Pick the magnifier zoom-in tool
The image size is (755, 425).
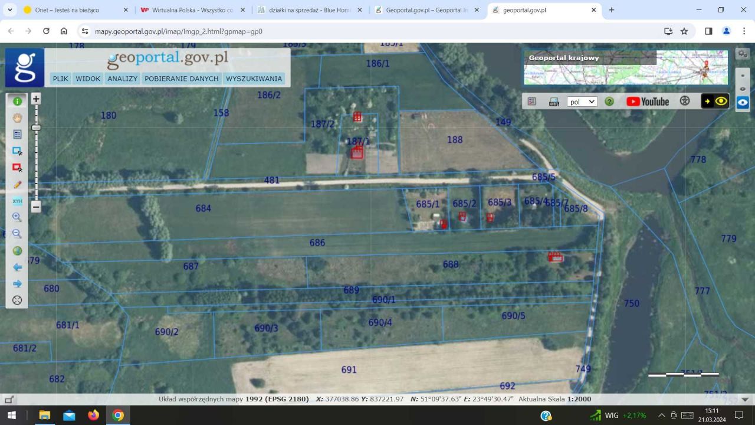pyautogui.click(x=17, y=217)
